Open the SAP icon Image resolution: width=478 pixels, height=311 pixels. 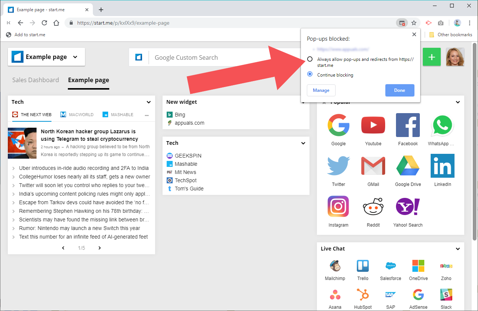pos(391,295)
